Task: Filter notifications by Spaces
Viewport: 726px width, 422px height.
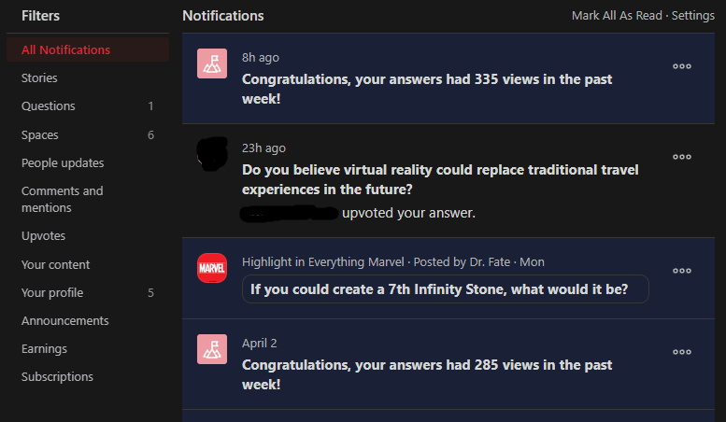Action: [40, 134]
